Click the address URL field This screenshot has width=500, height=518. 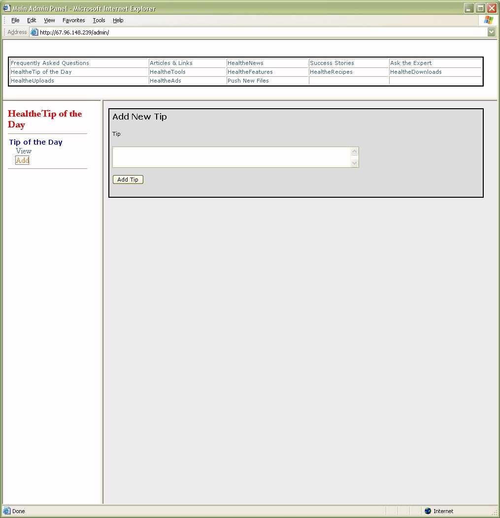click(261, 32)
